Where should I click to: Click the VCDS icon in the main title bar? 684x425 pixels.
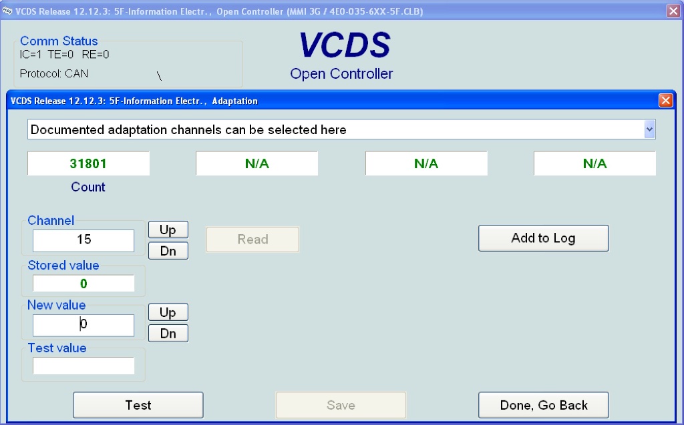[7, 11]
